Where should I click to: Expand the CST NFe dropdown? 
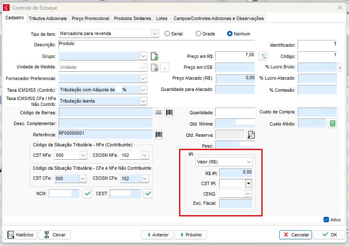click(x=83, y=156)
